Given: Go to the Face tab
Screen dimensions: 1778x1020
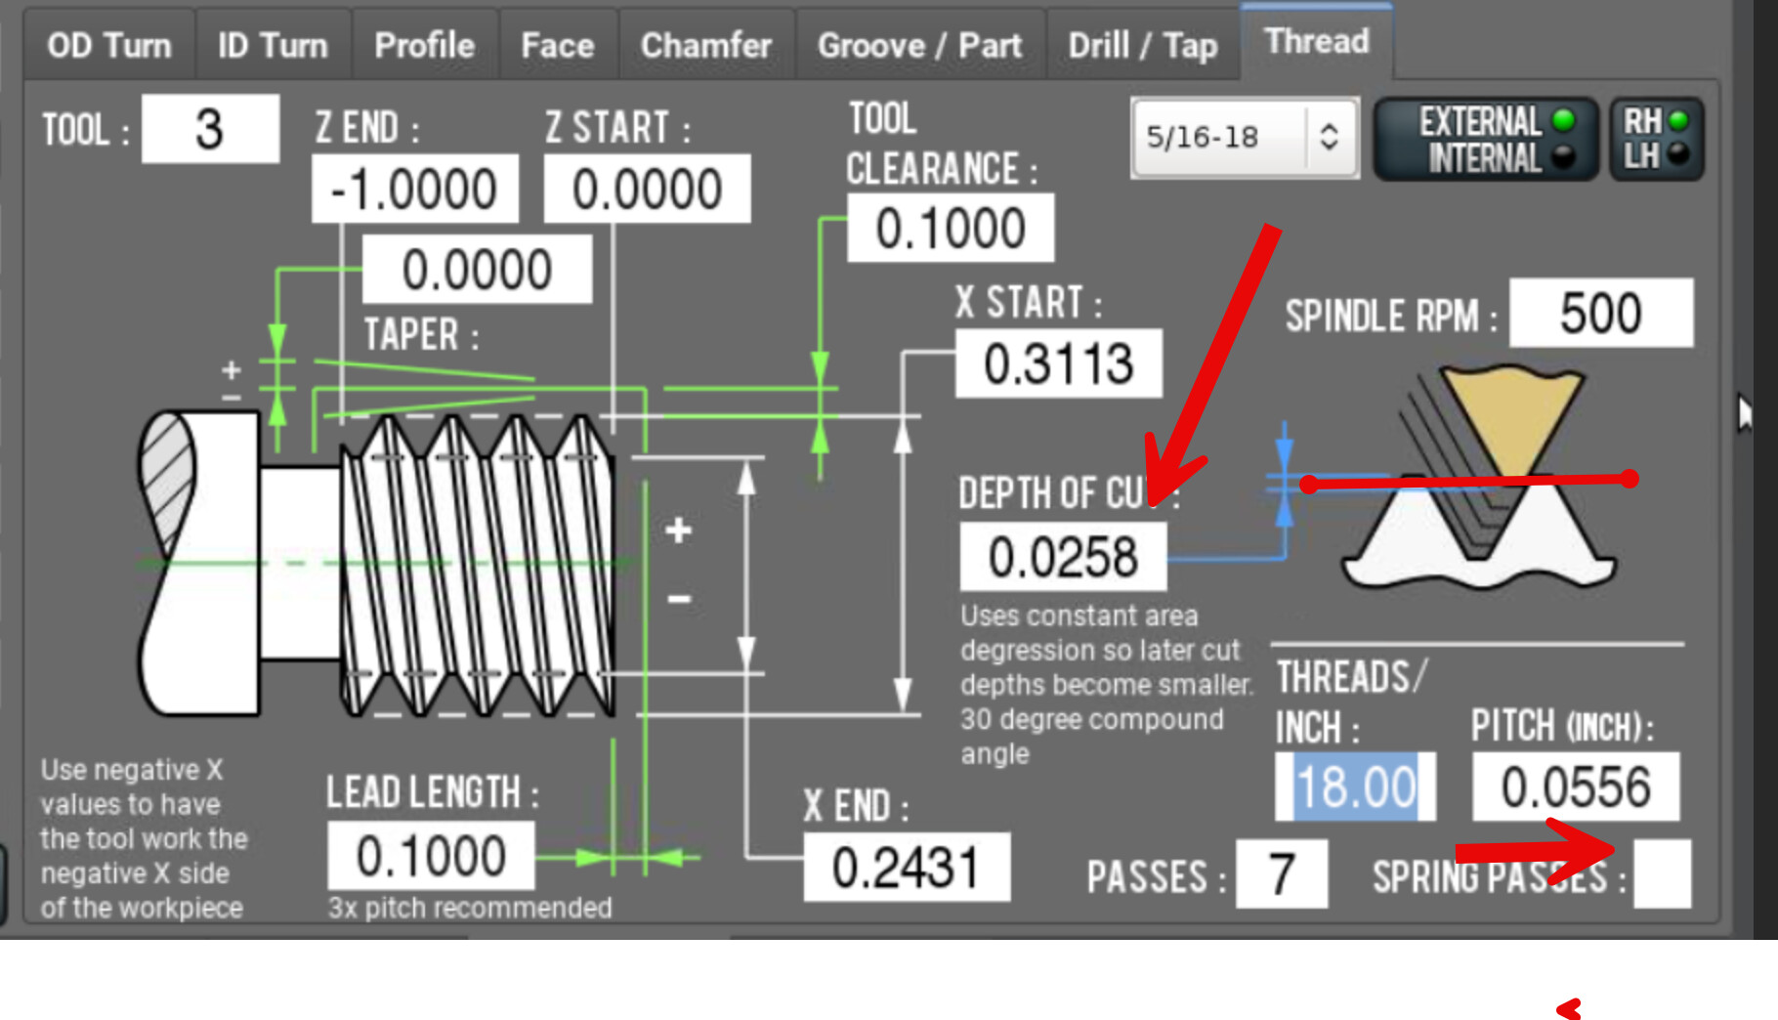Looking at the screenshot, I should pyautogui.click(x=557, y=45).
